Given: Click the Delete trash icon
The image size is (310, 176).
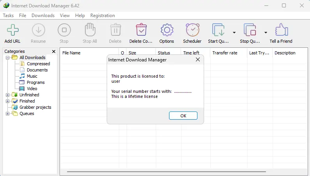Looking at the screenshot, I should 115,30.
